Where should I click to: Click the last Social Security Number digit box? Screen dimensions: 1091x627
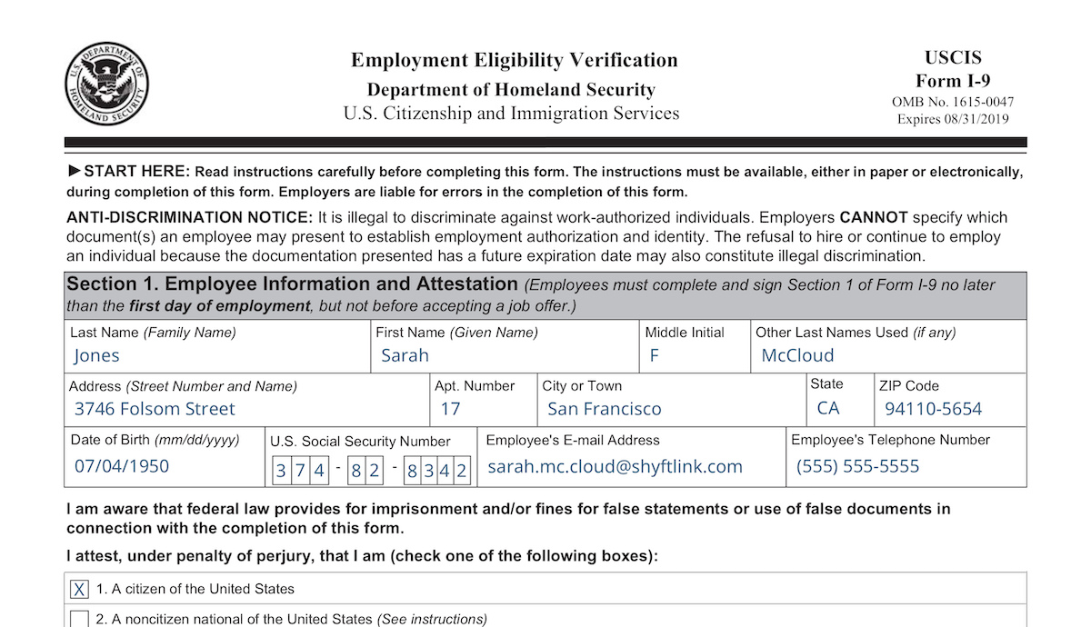[x=461, y=471]
